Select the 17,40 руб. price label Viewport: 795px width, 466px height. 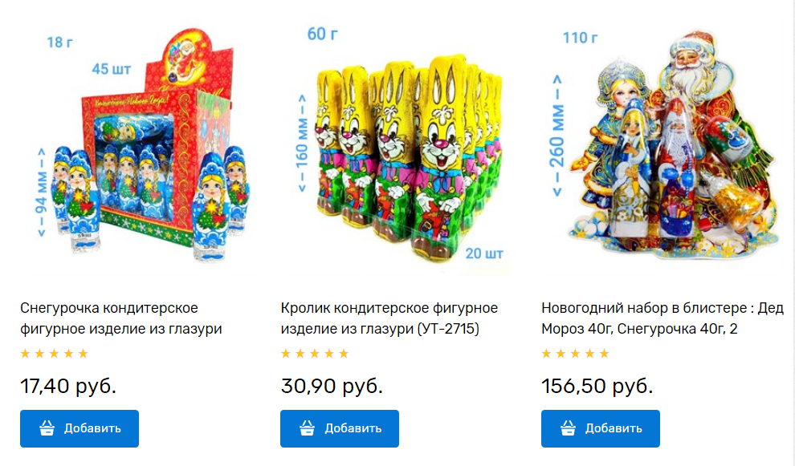(68, 386)
